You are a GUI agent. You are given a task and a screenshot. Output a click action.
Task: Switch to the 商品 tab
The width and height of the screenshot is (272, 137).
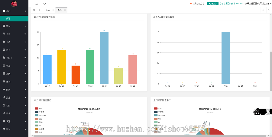[x=47, y=10]
